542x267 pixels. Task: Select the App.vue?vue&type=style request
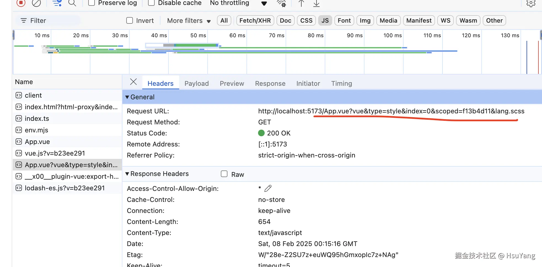coord(67,165)
